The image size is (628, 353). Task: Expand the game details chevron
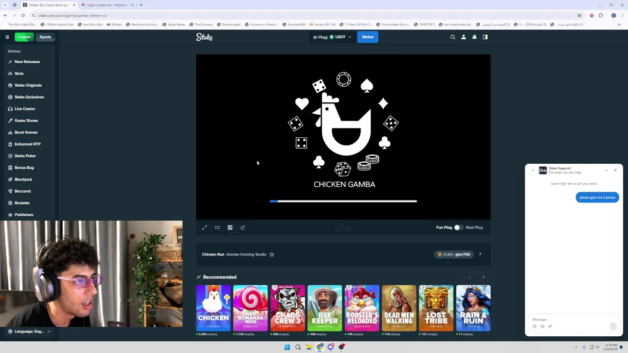pyautogui.click(x=480, y=254)
